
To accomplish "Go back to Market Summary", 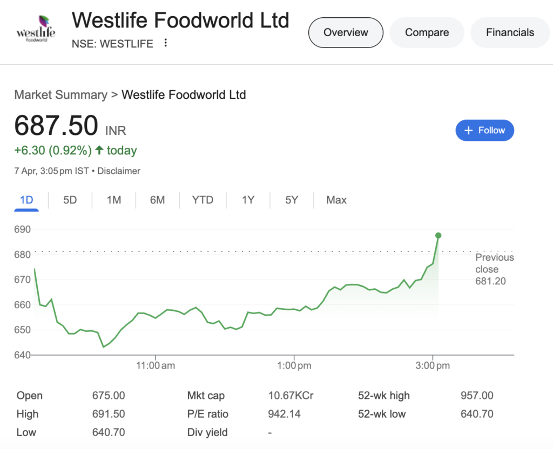I will click(x=60, y=95).
